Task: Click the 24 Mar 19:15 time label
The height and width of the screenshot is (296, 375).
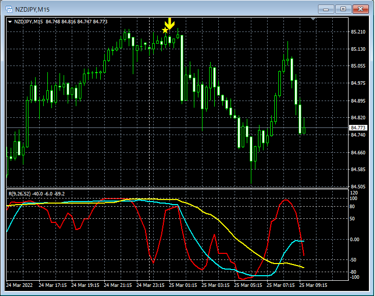Action: pyautogui.click(x=85, y=285)
